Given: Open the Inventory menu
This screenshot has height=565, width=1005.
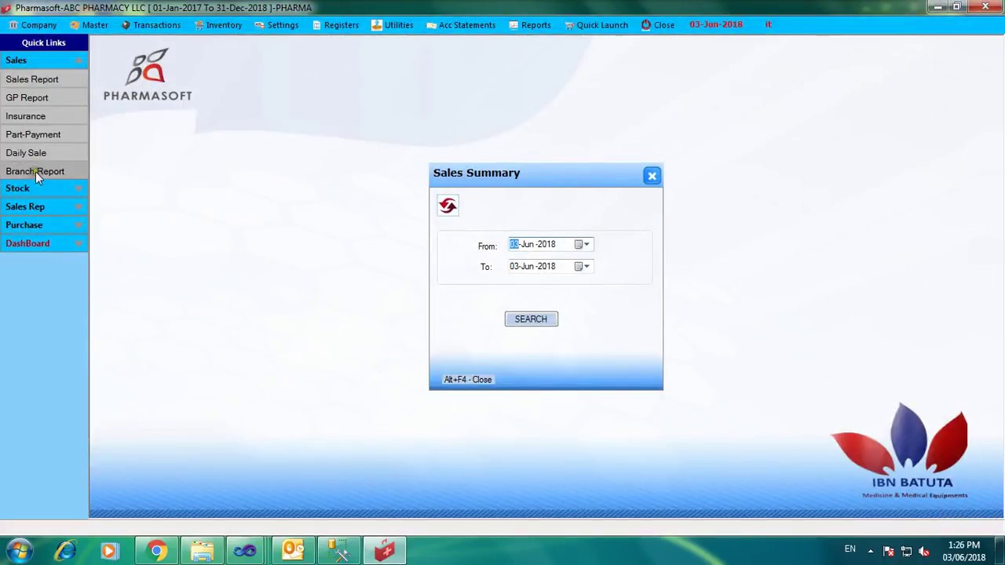Looking at the screenshot, I should pyautogui.click(x=217, y=25).
